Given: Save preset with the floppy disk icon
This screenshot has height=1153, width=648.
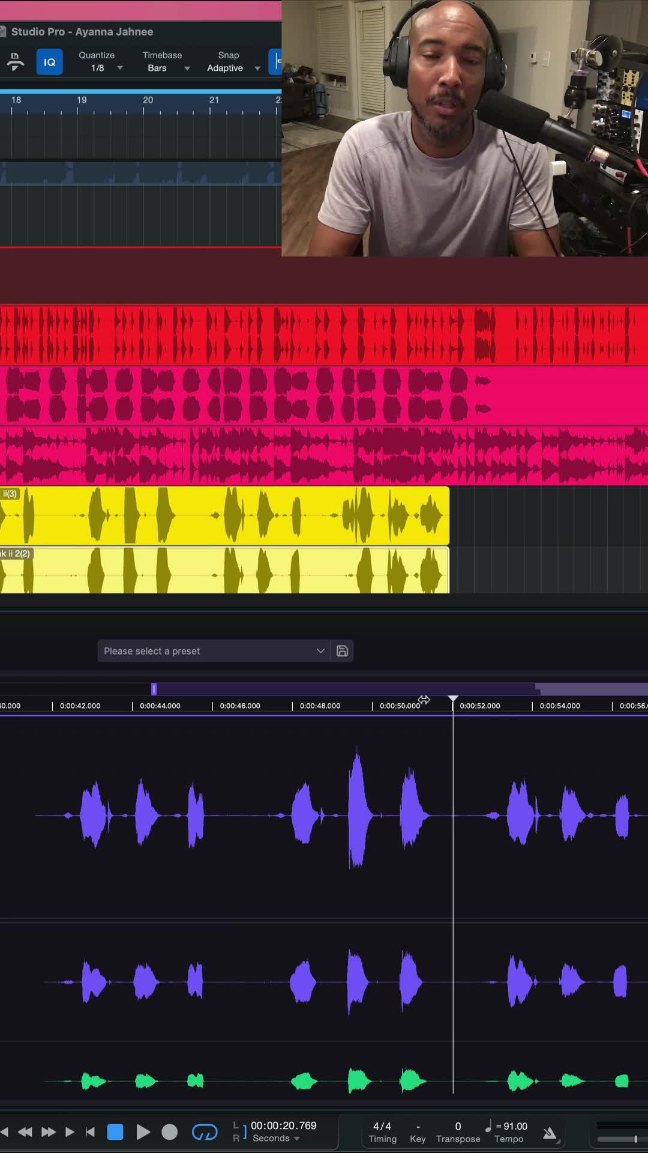Looking at the screenshot, I should point(343,651).
